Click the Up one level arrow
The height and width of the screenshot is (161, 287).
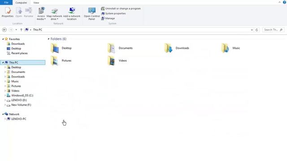click(21, 30)
